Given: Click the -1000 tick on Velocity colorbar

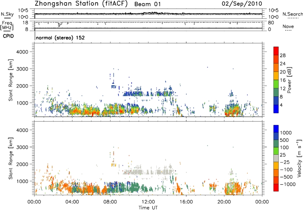Looking at the screenshot, I should pyautogui.click(x=287, y=184).
